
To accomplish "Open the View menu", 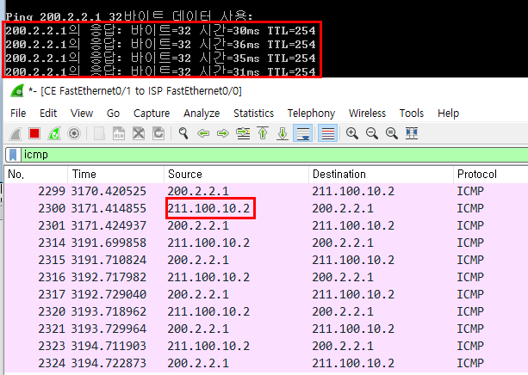I will coord(82,114).
